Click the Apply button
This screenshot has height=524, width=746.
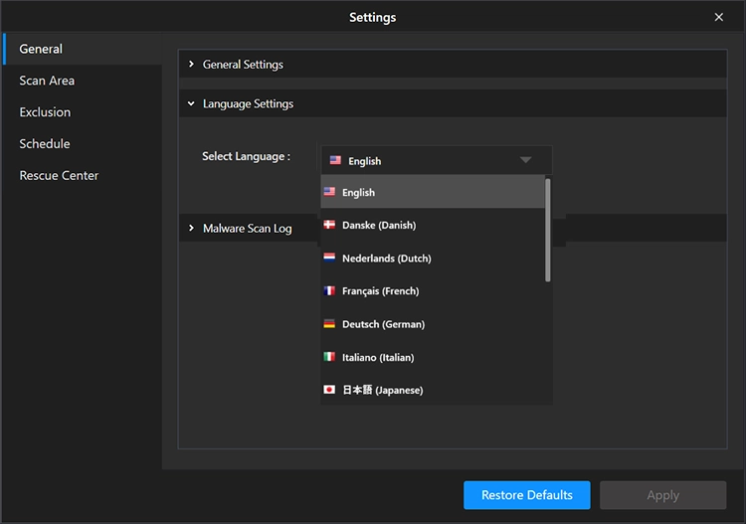tap(662, 495)
